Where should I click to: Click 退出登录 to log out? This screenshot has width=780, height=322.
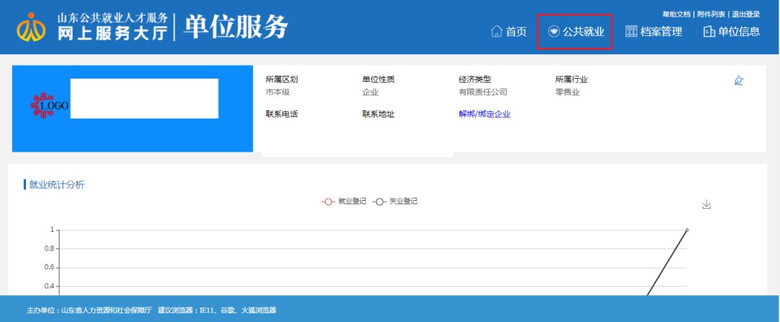[x=745, y=14]
